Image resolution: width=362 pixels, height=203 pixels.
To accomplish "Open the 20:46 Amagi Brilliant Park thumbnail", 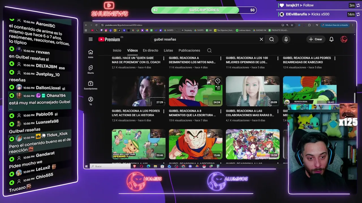I will coord(139,144).
